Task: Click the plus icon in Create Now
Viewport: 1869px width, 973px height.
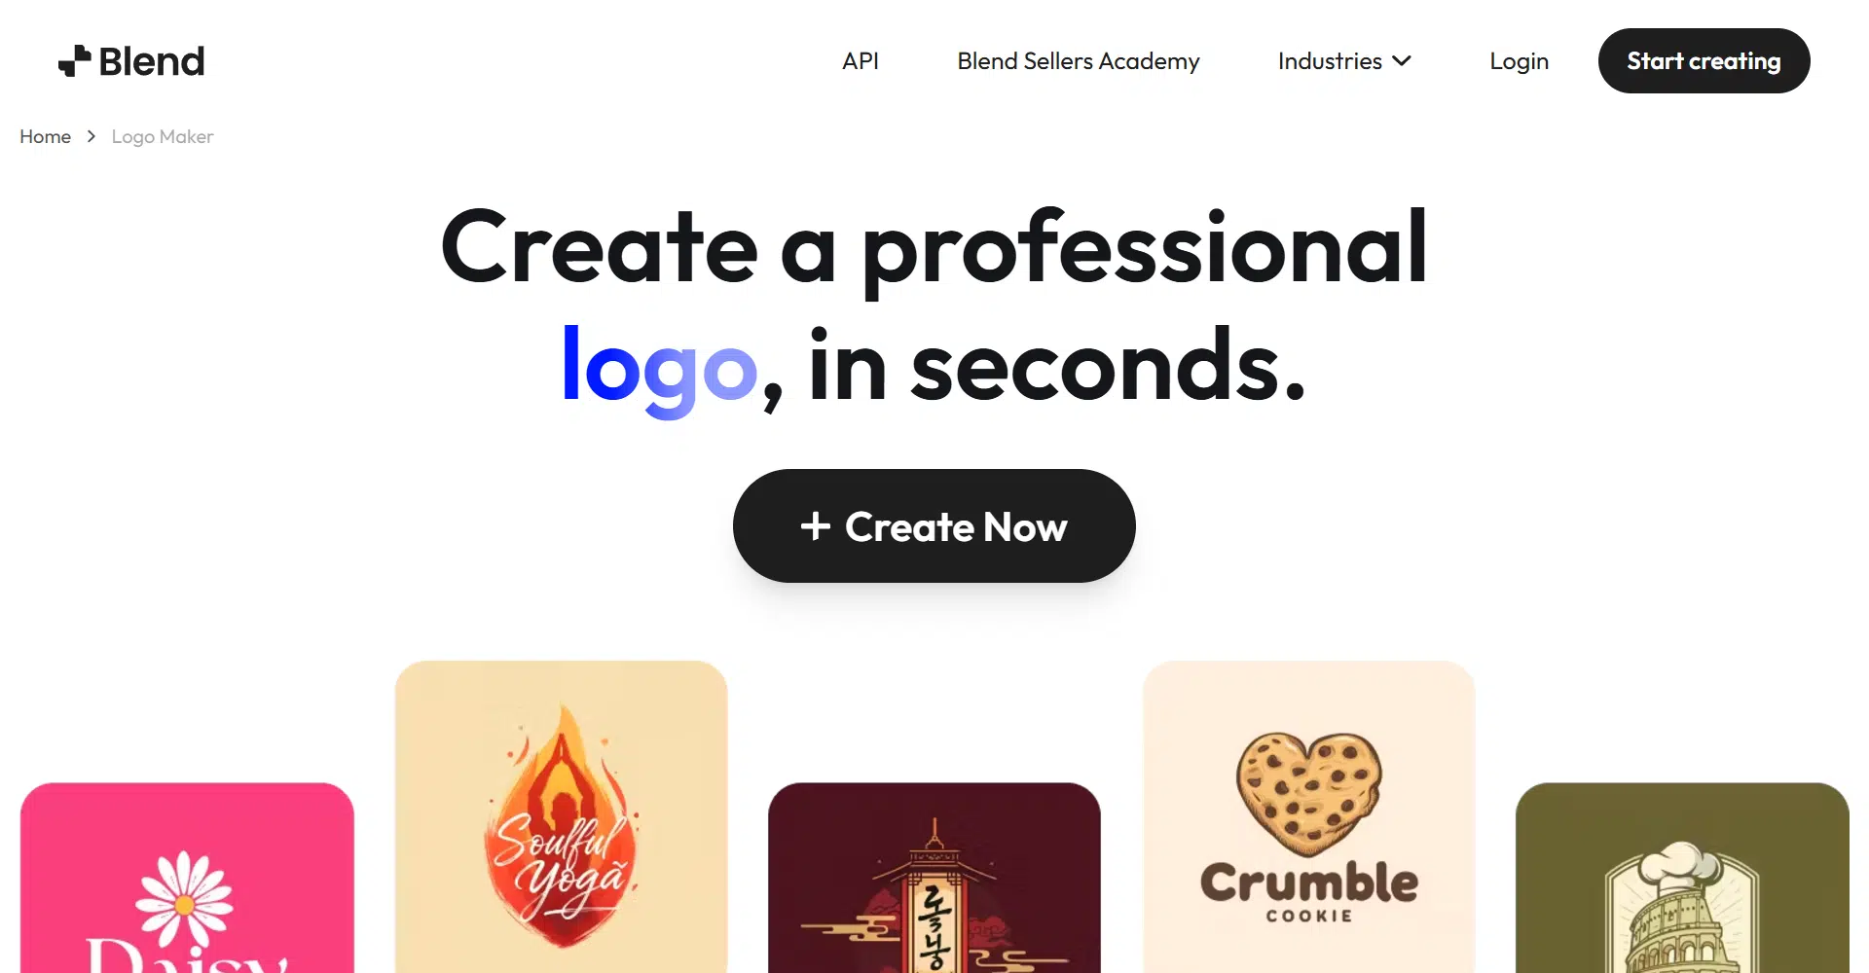Action: (816, 526)
